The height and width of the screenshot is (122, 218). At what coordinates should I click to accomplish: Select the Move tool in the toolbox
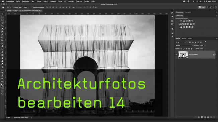[x=2, y=14]
